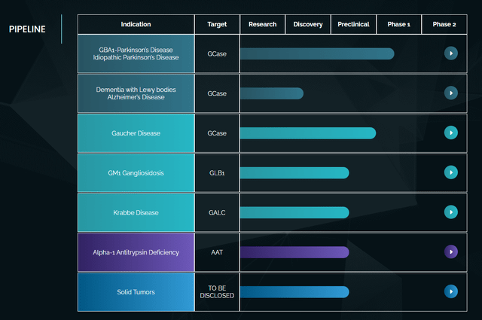This screenshot has height=320, width=482.
Task: Click the Gaucher Disease progress bar
Action: point(308,133)
